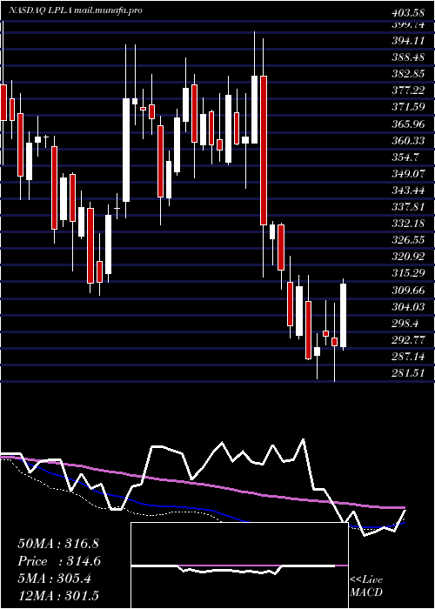This screenshot has height=609, width=435.
Task: Click the 315.29 price axis label
Action: pyautogui.click(x=408, y=273)
